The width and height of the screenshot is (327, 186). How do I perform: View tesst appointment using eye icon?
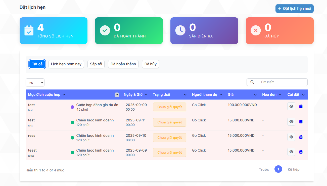coord(291,152)
